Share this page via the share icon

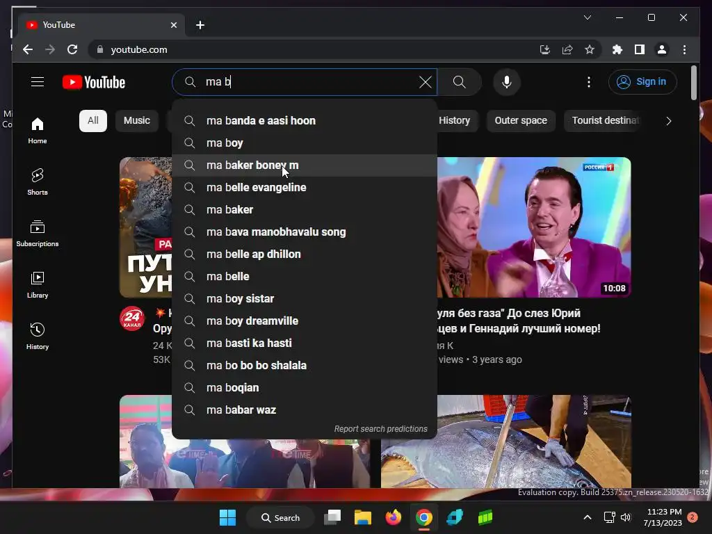coord(567,49)
